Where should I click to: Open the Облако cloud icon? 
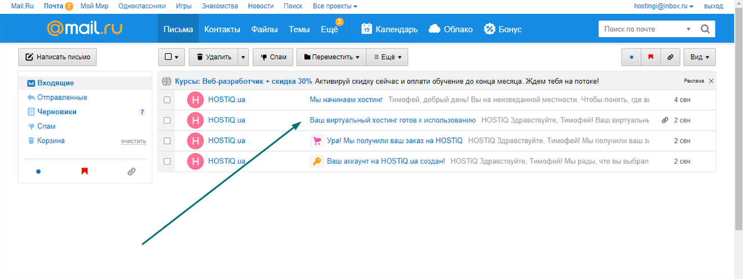[x=434, y=29]
